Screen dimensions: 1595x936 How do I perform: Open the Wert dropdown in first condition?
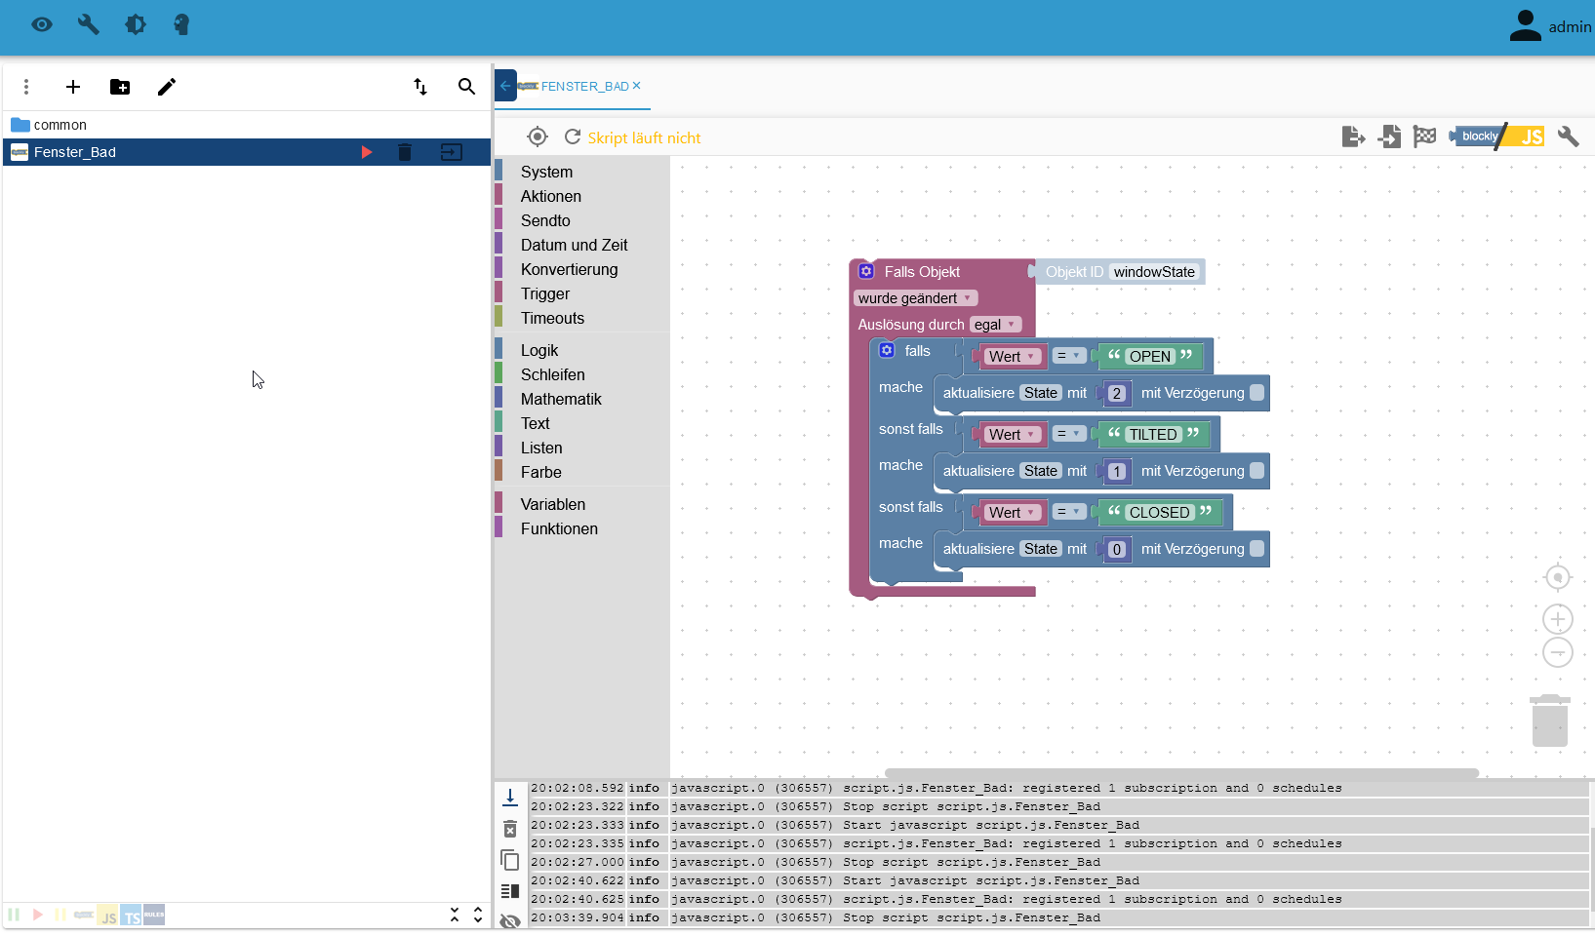pos(1012,357)
